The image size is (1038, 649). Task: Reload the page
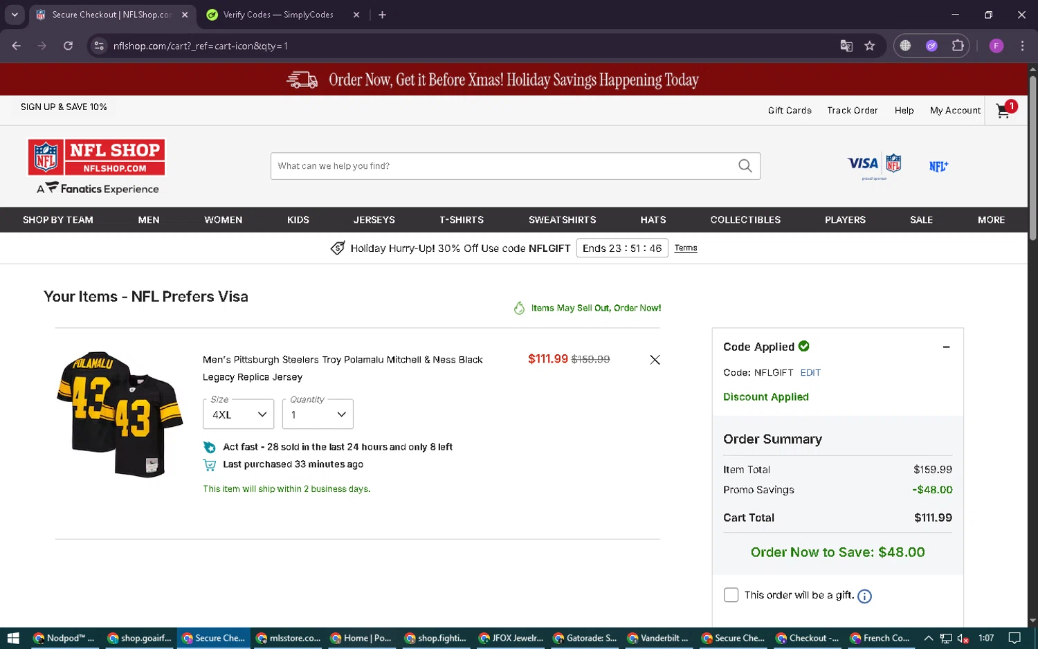pos(68,46)
